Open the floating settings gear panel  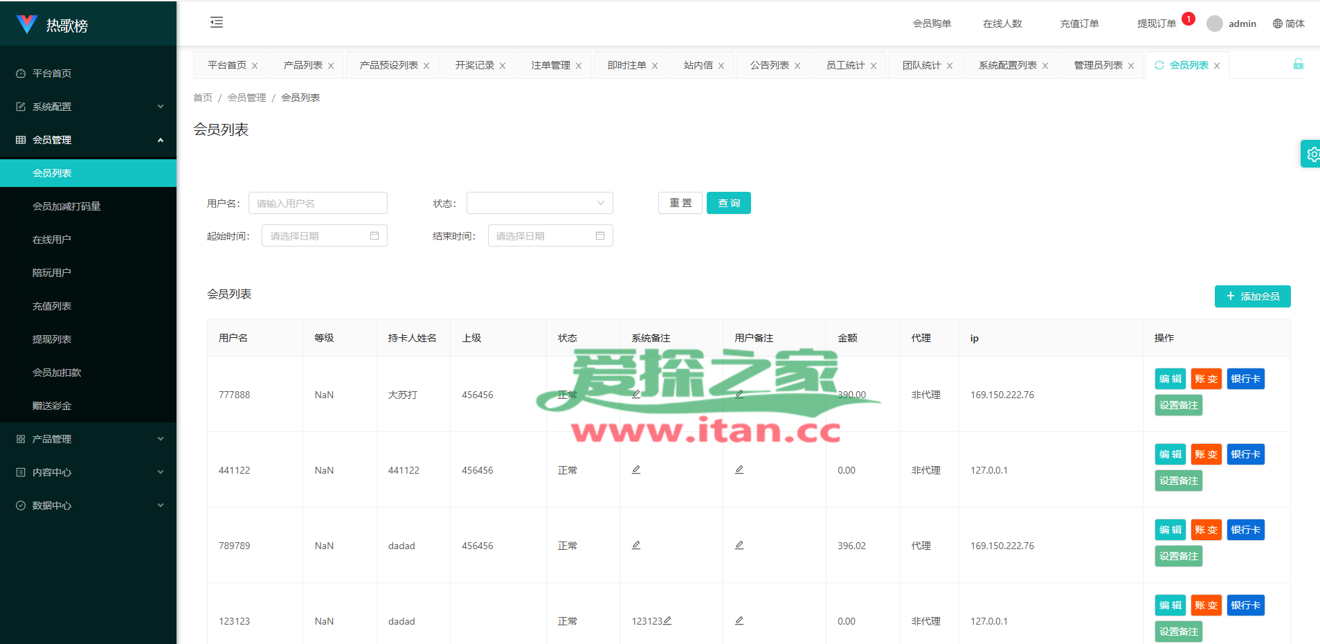(1312, 154)
